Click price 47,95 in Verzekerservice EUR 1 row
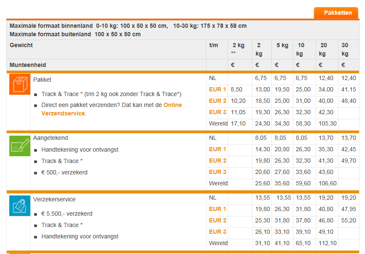 click(x=349, y=209)
